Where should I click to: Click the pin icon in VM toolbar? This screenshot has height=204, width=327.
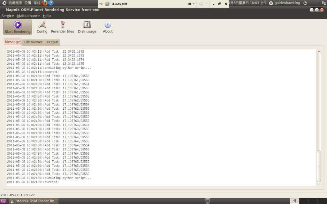(101, 4)
